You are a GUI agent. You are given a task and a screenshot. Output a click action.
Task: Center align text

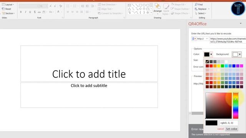pos(72,12)
